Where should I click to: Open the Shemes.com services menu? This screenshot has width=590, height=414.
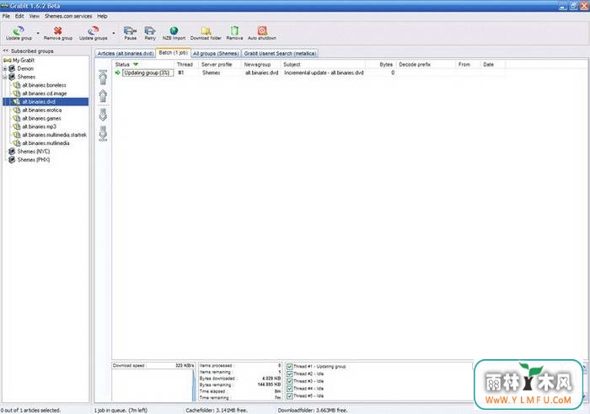click(x=68, y=16)
